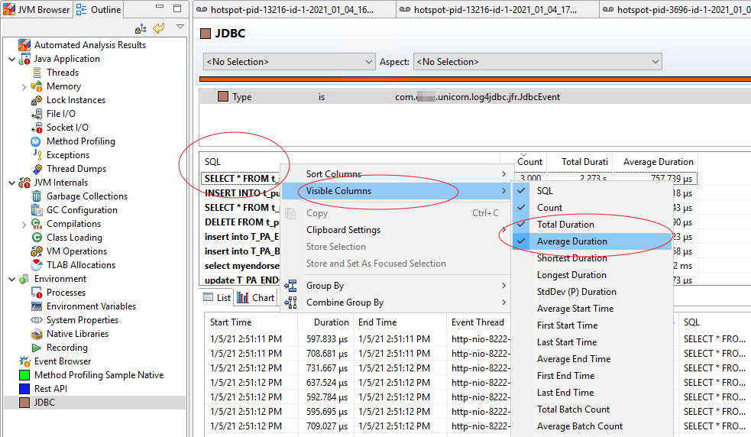This screenshot has height=437, width=751.
Task: Click the Count column header
Action: (529, 162)
